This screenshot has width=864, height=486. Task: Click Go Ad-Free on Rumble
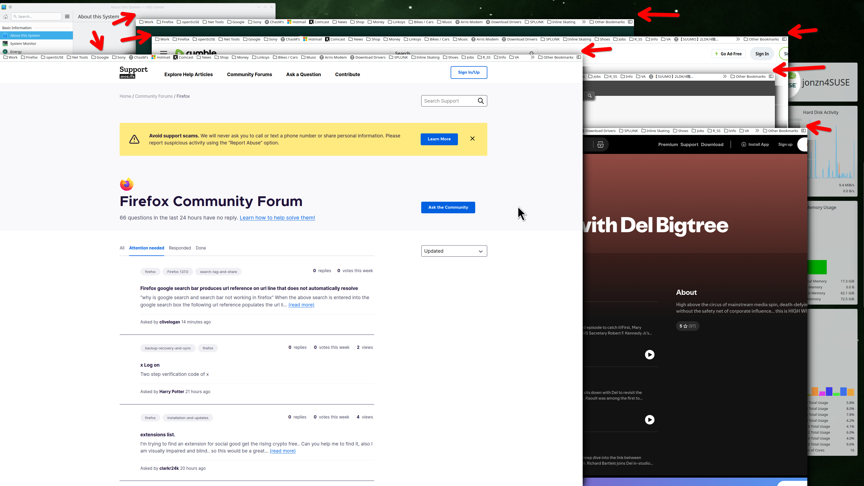728,54
